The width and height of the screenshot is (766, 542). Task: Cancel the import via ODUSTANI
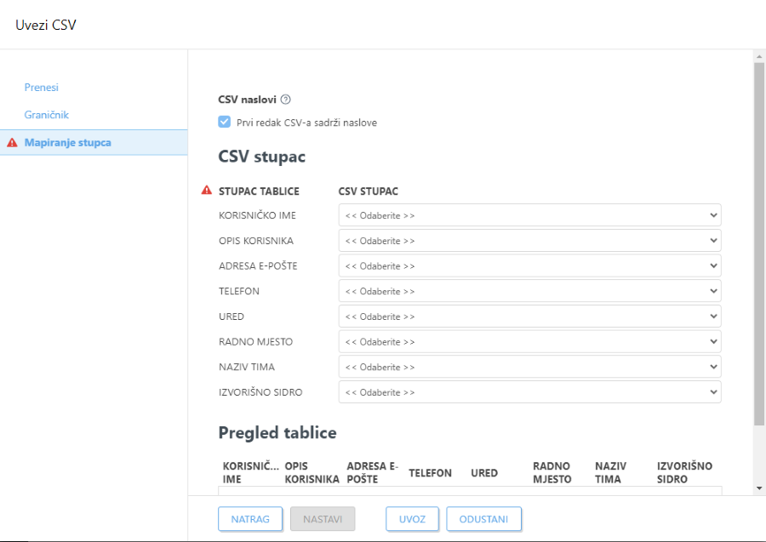click(483, 518)
